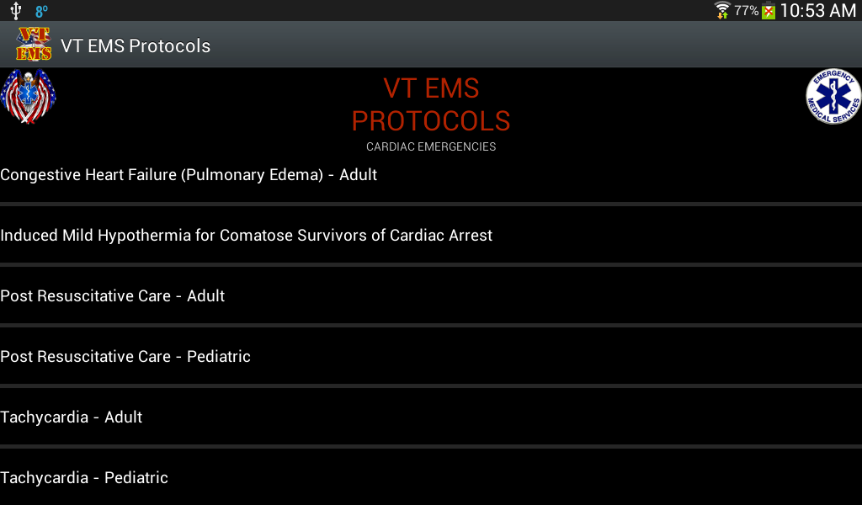Open Tachycardia - Pediatric protocol
This screenshot has width=862, height=505.
[x=431, y=477]
